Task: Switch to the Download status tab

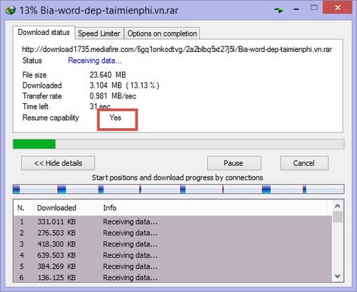Action: pyautogui.click(x=44, y=32)
